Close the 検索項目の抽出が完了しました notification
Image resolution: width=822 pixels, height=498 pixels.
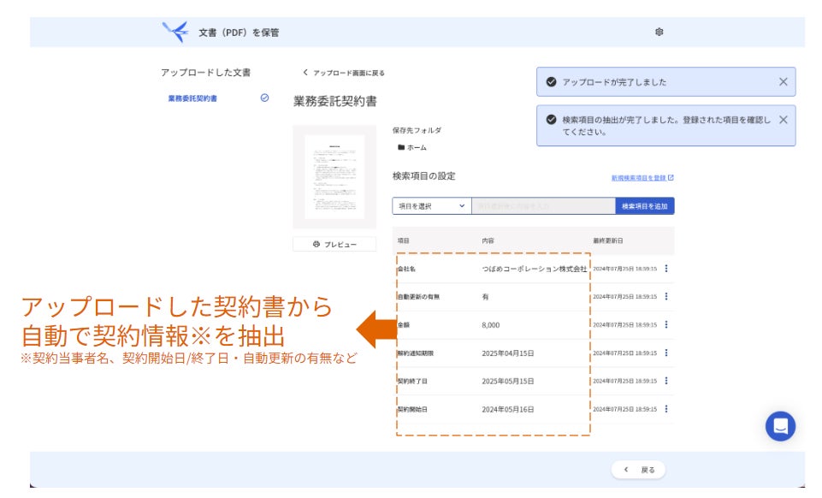coord(783,120)
